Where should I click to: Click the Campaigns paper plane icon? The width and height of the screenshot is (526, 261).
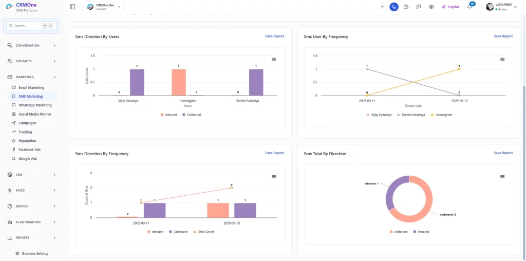[14, 123]
